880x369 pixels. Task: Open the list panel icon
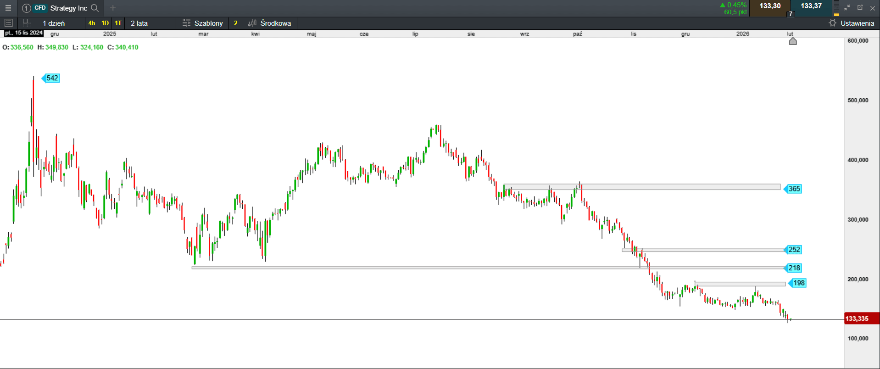click(8, 23)
